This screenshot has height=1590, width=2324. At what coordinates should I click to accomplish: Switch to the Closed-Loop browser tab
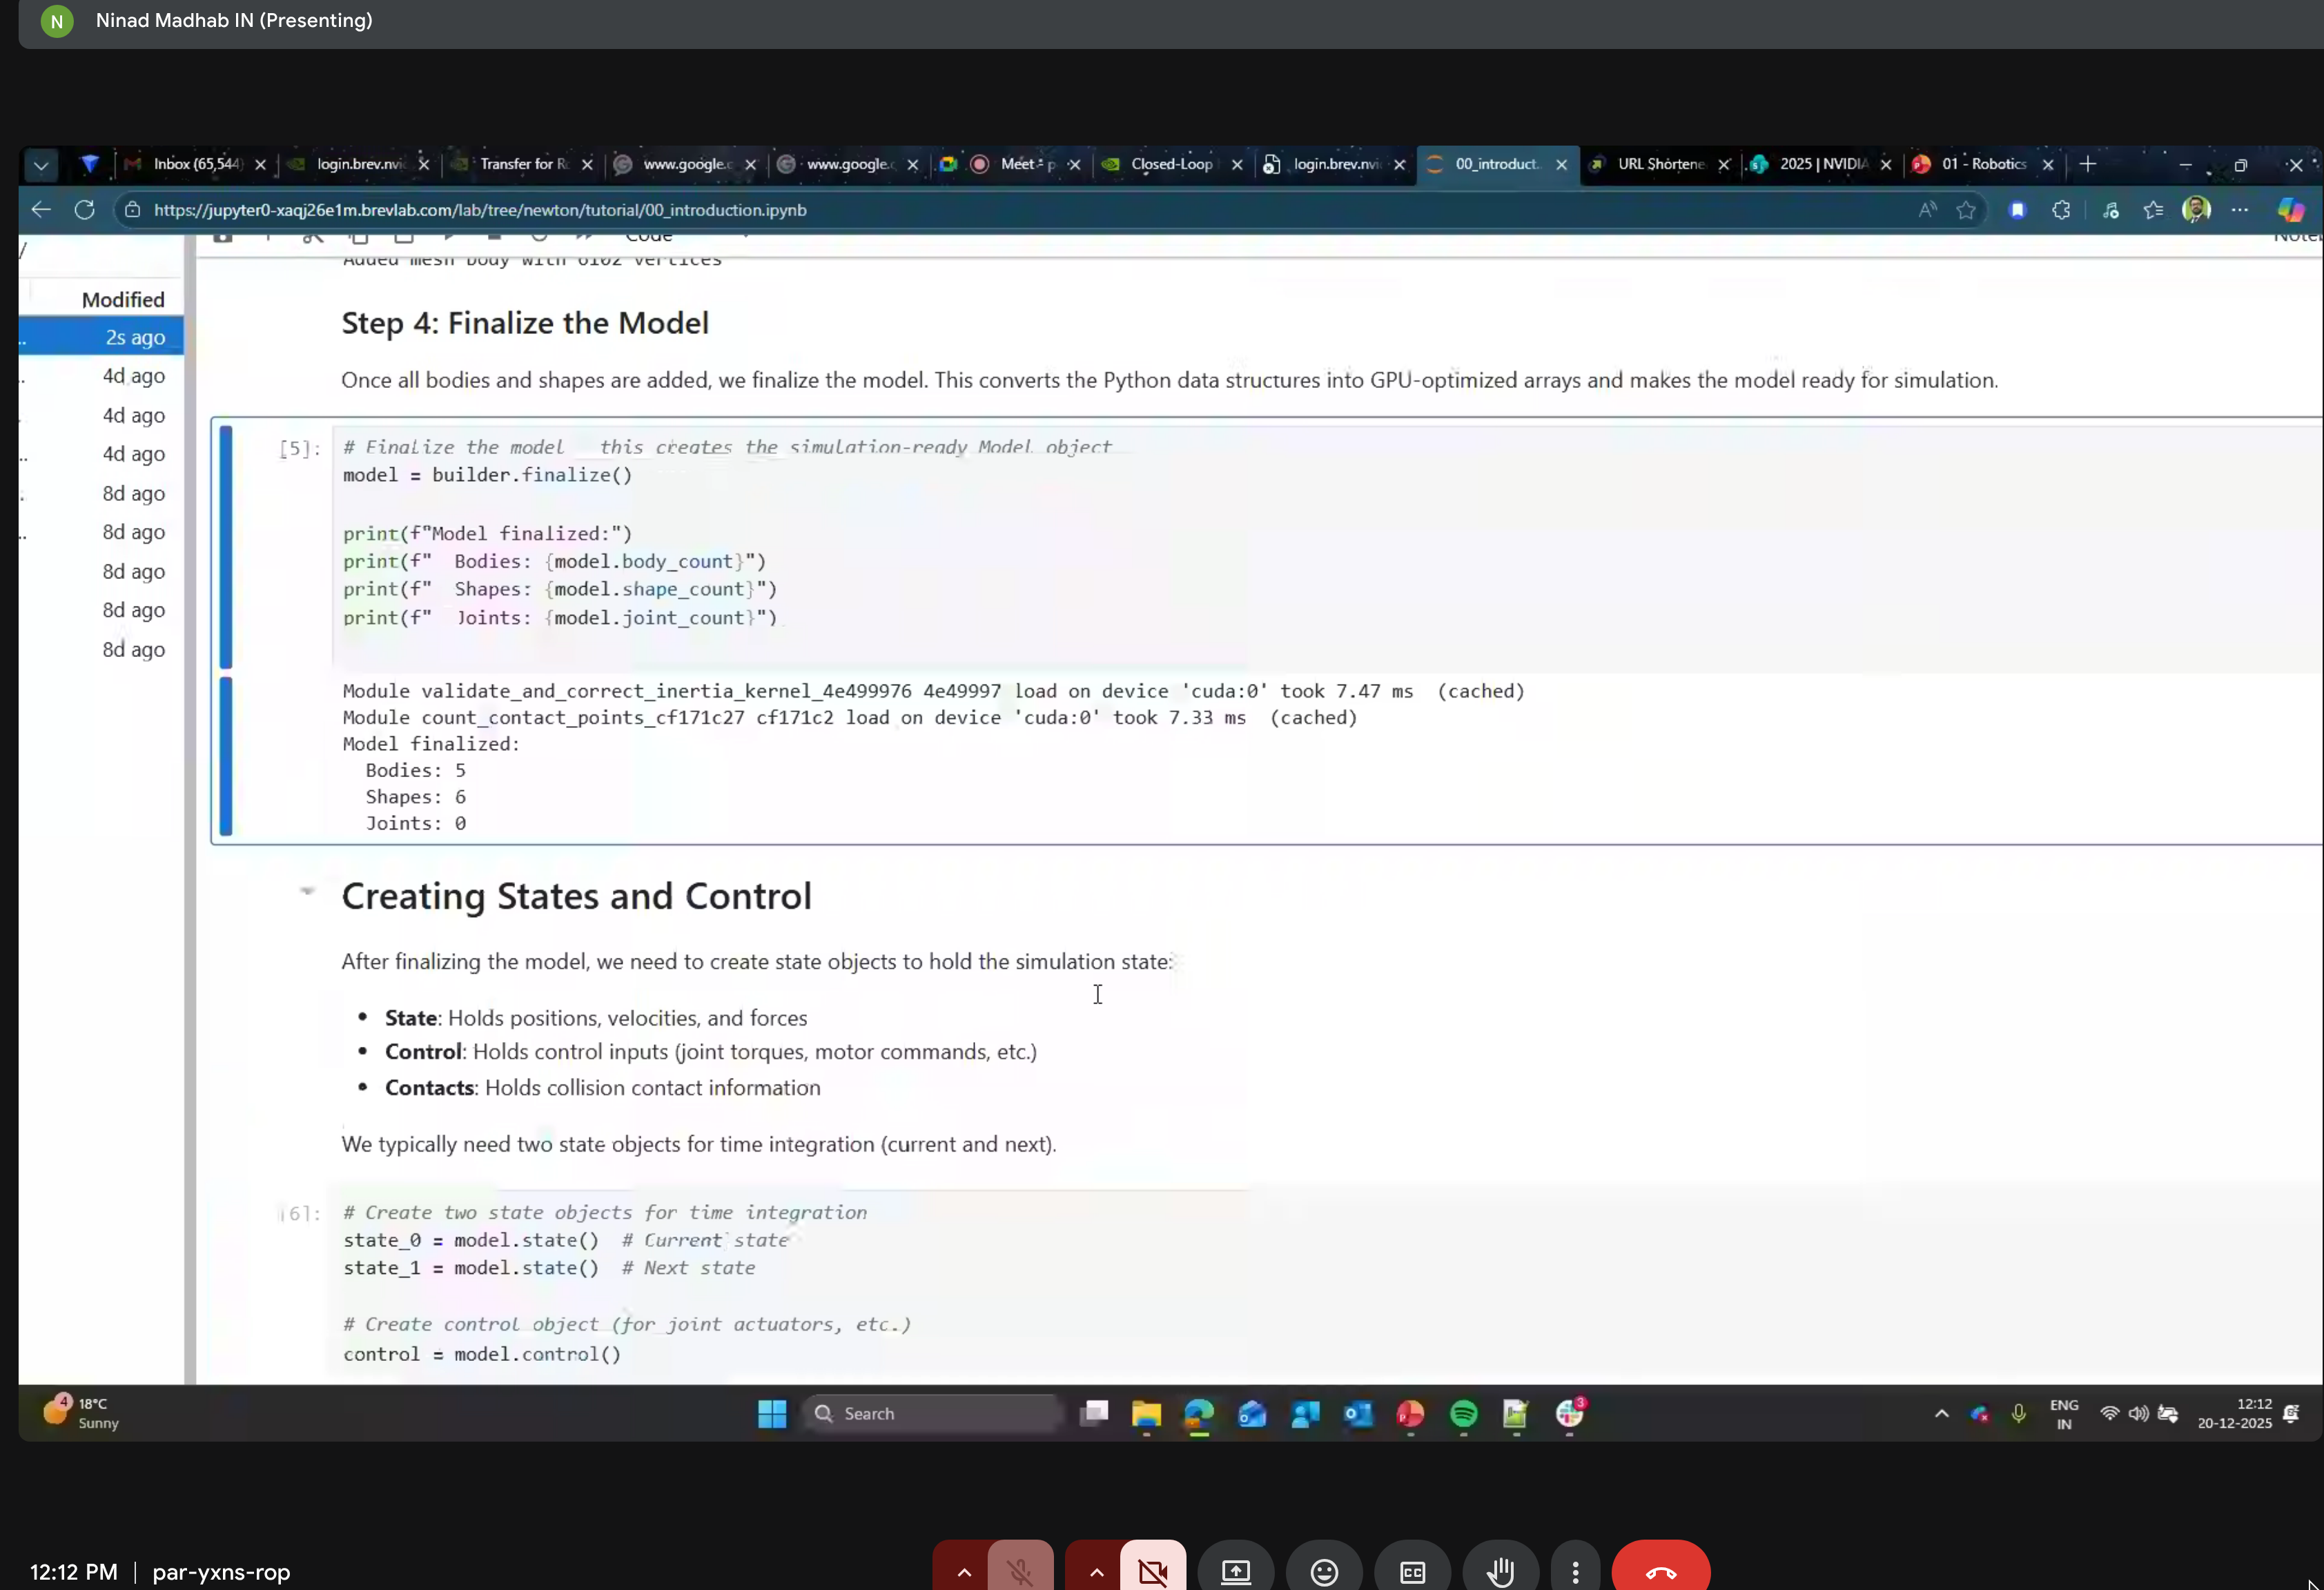(1170, 164)
